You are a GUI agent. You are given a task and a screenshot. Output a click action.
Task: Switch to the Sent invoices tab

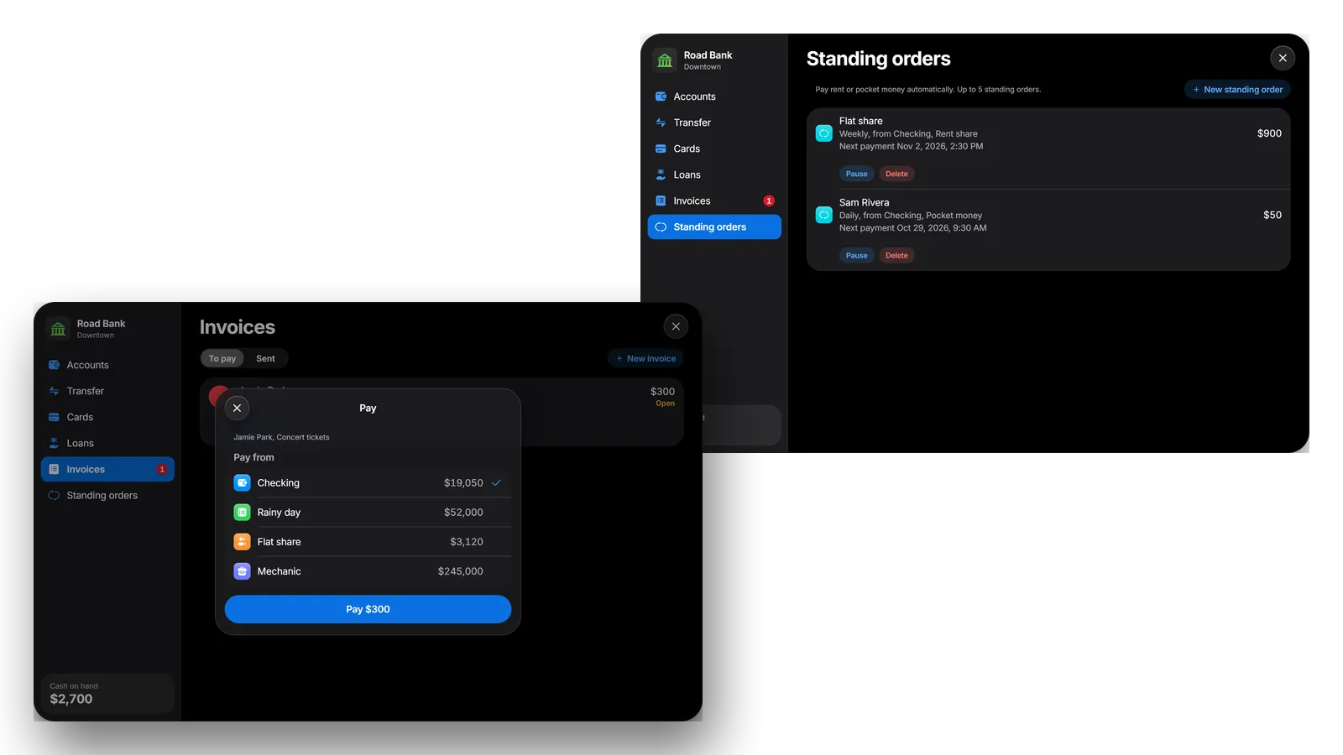click(x=265, y=358)
